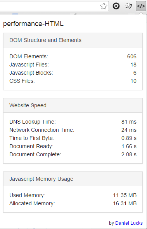Click the Javascript Memory Usage header
Image resolution: width=147 pixels, height=229 pixels.
click(73, 179)
